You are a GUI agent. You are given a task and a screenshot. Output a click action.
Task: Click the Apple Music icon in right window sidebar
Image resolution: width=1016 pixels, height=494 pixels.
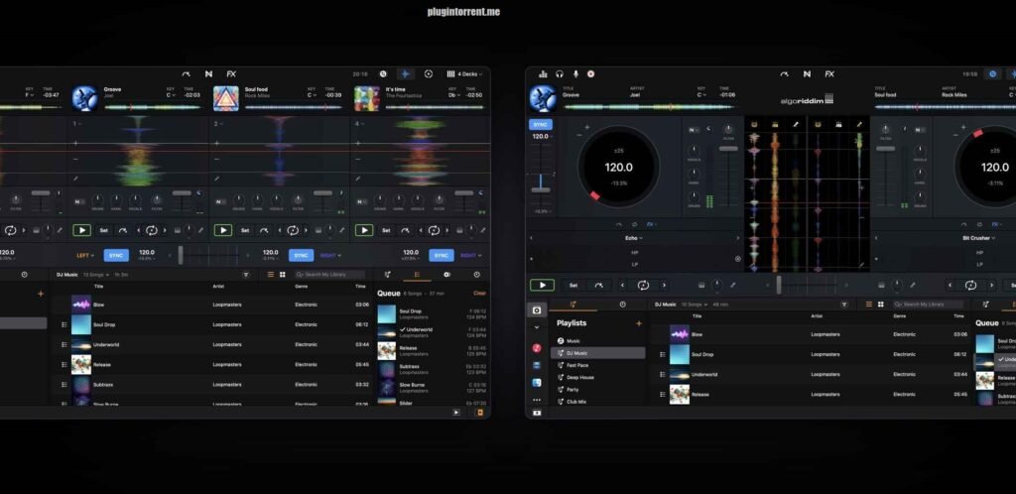(x=537, y=347)
